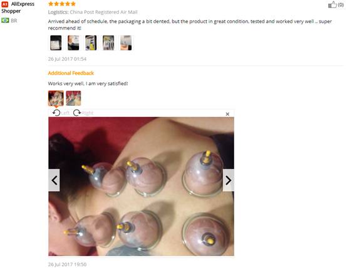Click the AliExpress shopper avatar icon
This screenshot has height=268, width=347.
tap(5, 4)
